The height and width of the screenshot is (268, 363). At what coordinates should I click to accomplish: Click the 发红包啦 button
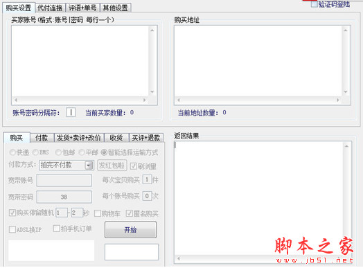point(112,166)
